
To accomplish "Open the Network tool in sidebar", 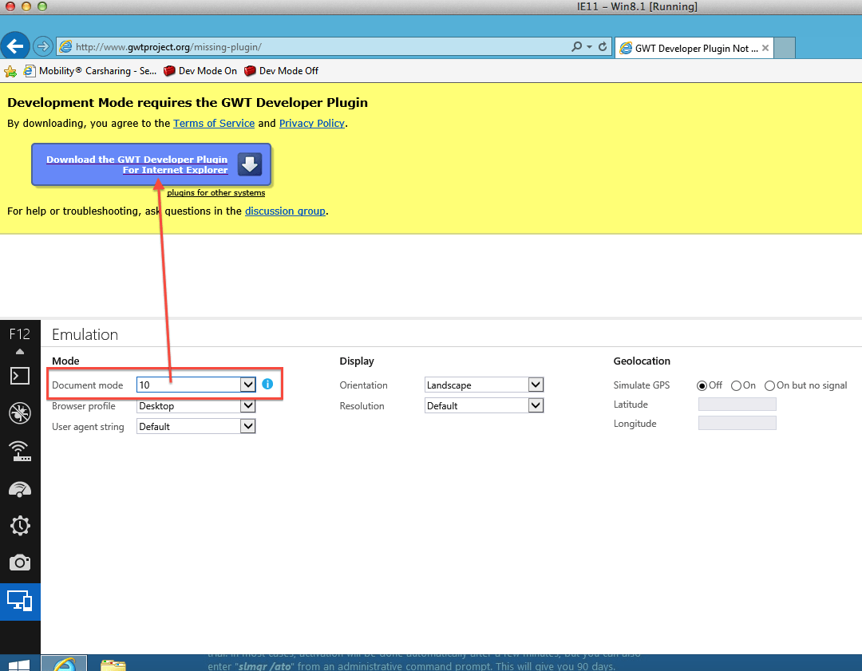I will pos(20,452).
